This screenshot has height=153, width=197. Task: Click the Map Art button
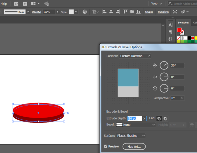click(x=134, y=146)
